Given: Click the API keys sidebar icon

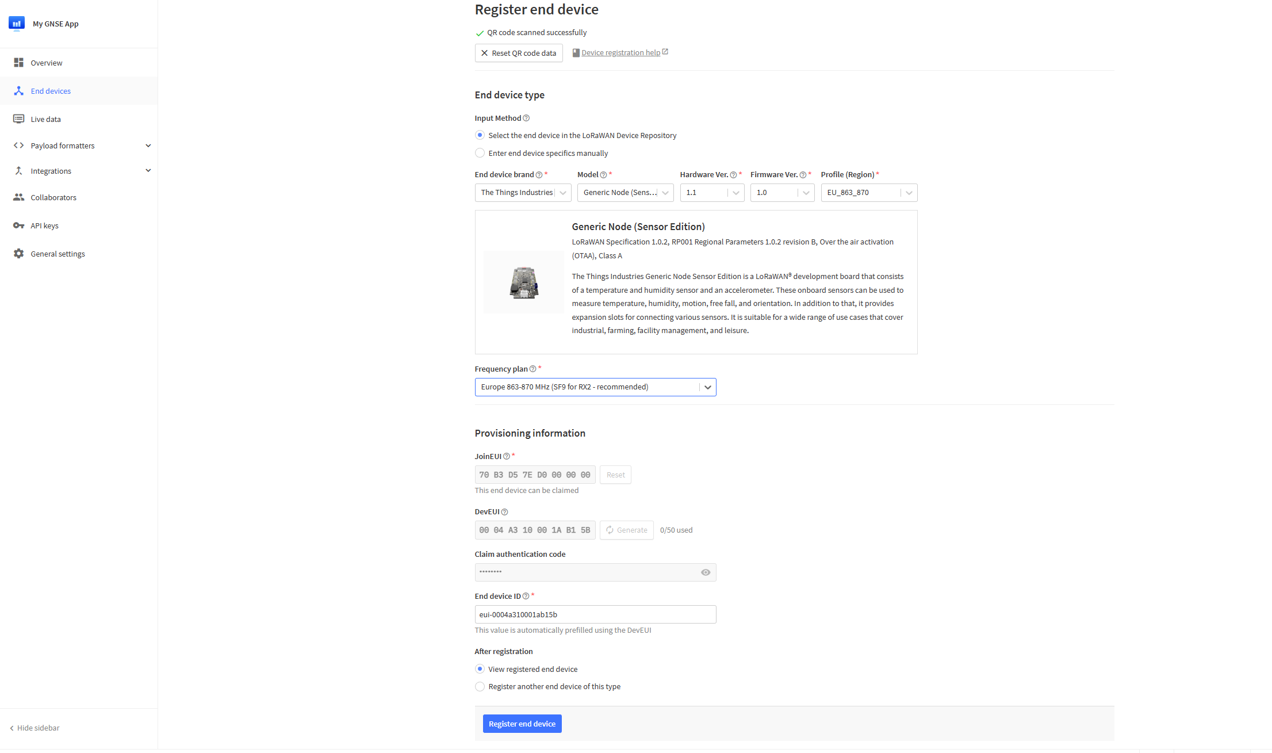Looking at the screenshot, I should point(19,225).
